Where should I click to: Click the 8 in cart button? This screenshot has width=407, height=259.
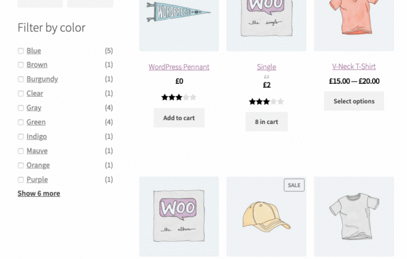coord(266,121)
